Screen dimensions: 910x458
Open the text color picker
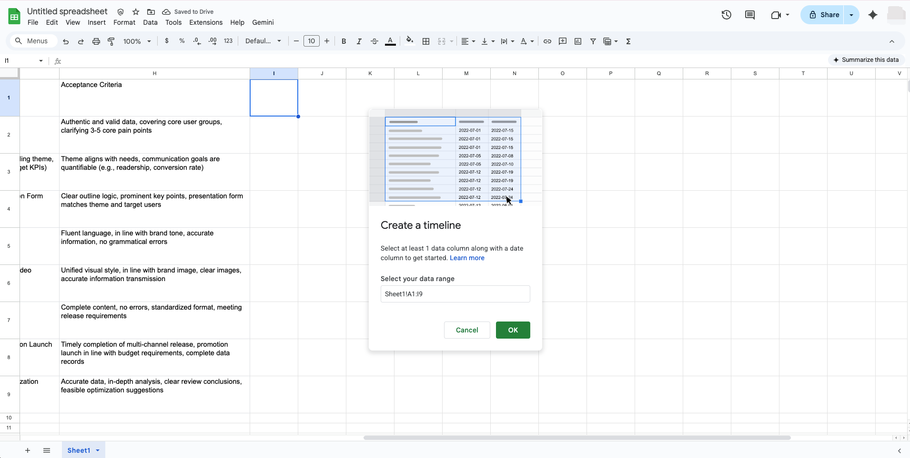(390, 41)
